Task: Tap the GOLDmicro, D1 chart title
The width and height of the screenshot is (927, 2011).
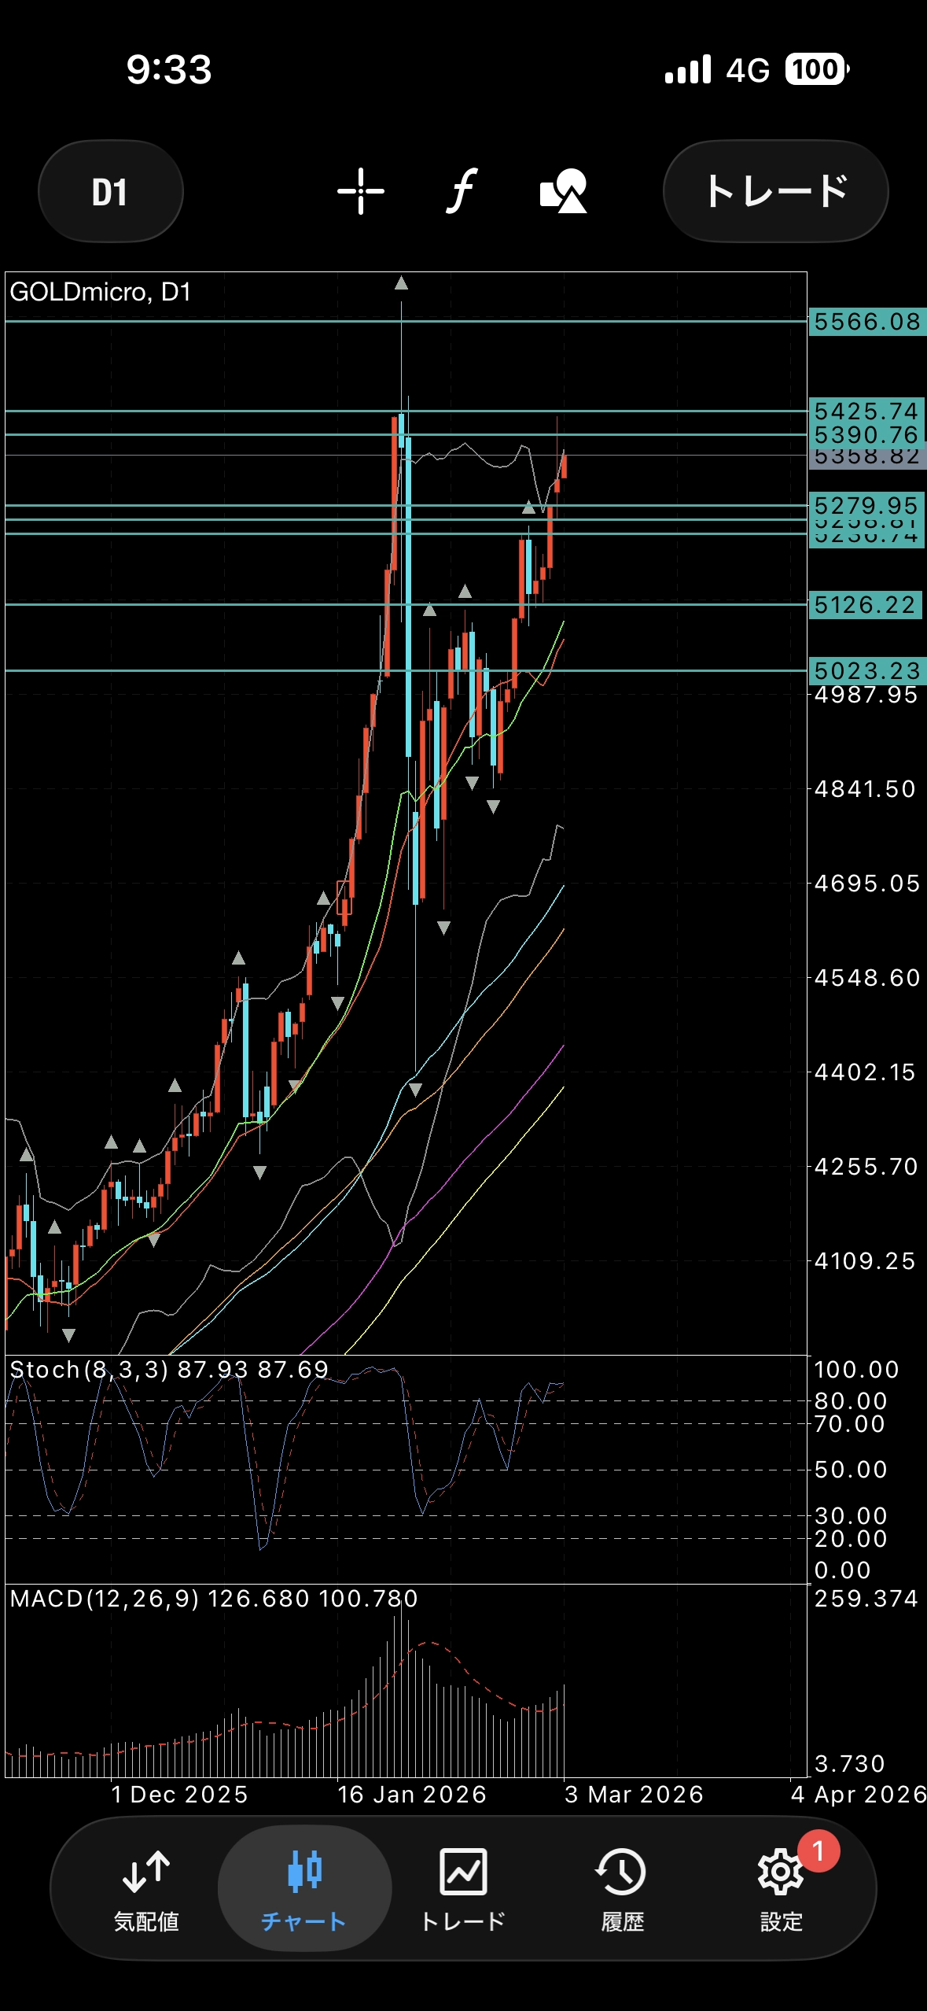Action: pyautogui.click(x=101, y=293)
